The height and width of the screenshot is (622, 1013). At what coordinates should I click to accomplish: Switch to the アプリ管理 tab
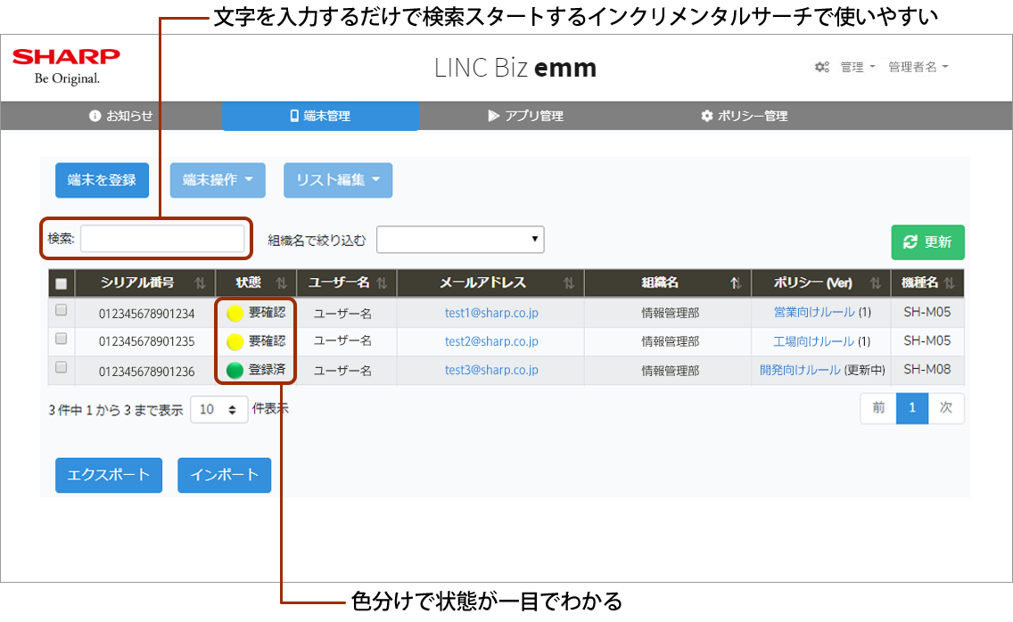[525, 116]
